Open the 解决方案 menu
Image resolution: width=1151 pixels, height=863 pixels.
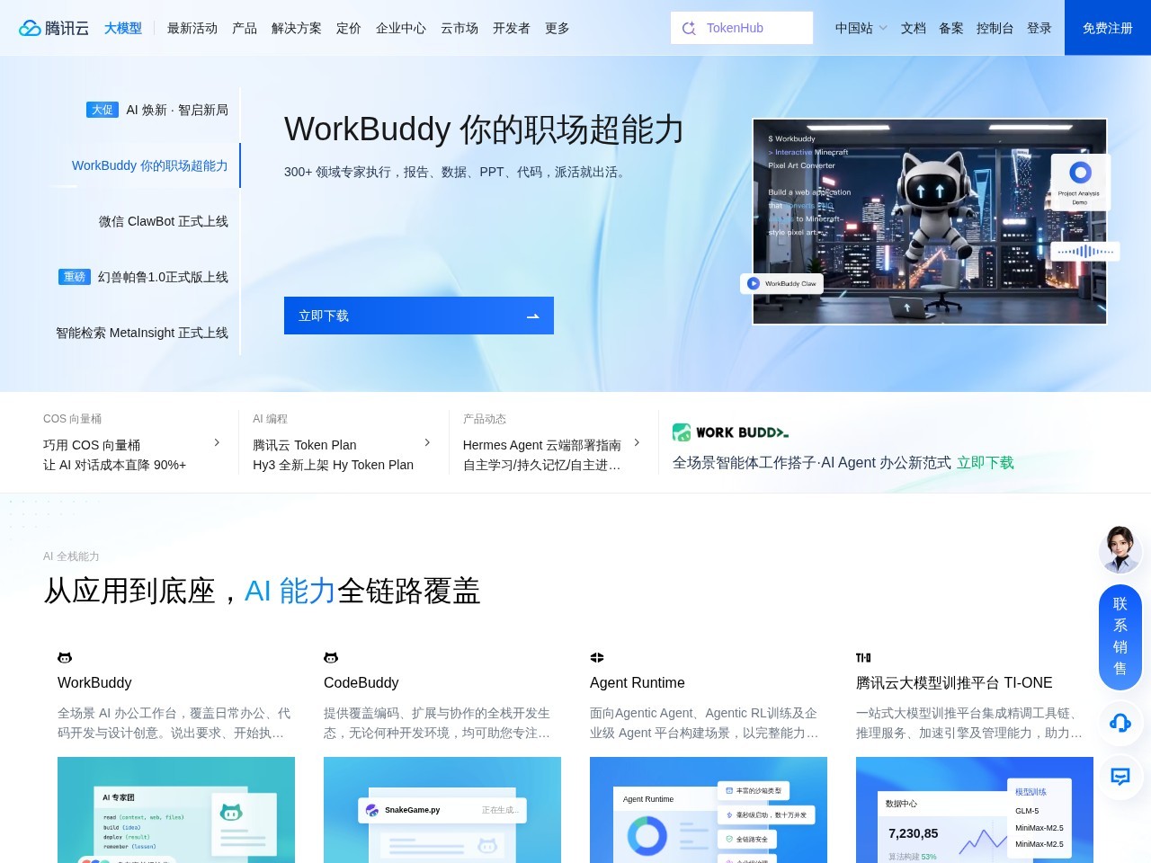(297, 28)
